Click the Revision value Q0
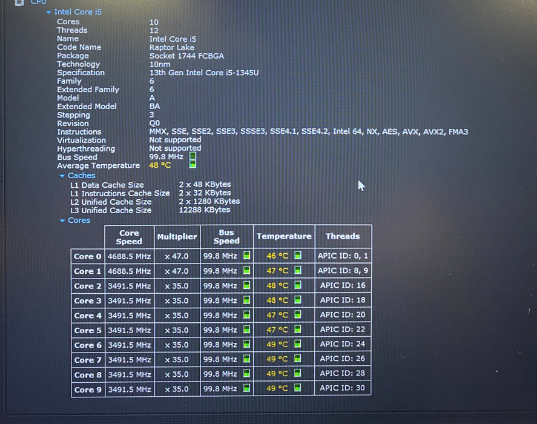Screen dimensions: 537x424 pyautogui.click(x=154, y=123)
